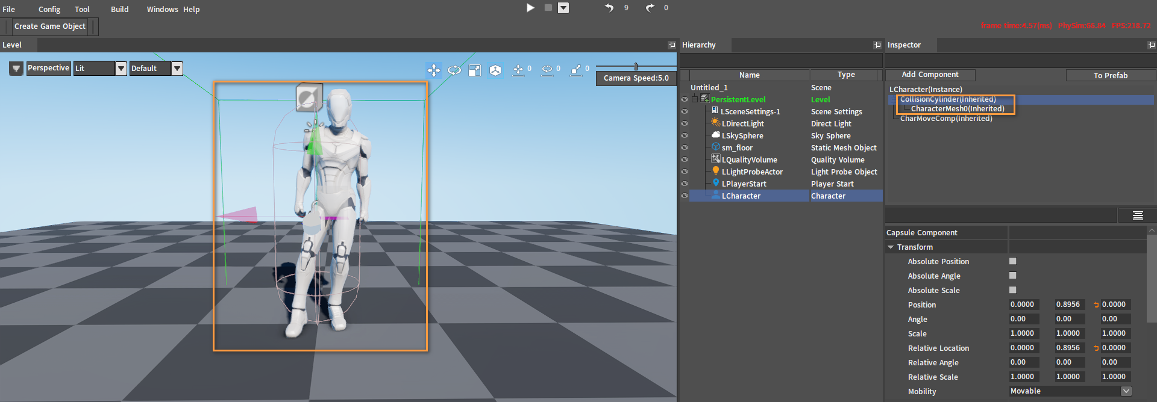Hide LQualityVolume with its eye icon
This screenshot has width=1157, height=402.
[x=685, y=160]
